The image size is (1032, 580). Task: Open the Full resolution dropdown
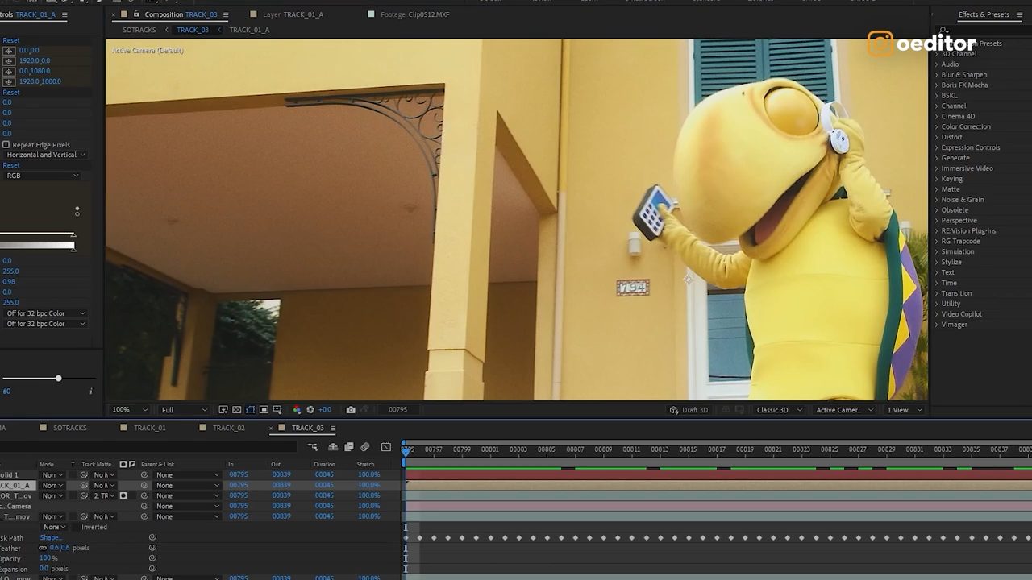(x=185, y=410)
